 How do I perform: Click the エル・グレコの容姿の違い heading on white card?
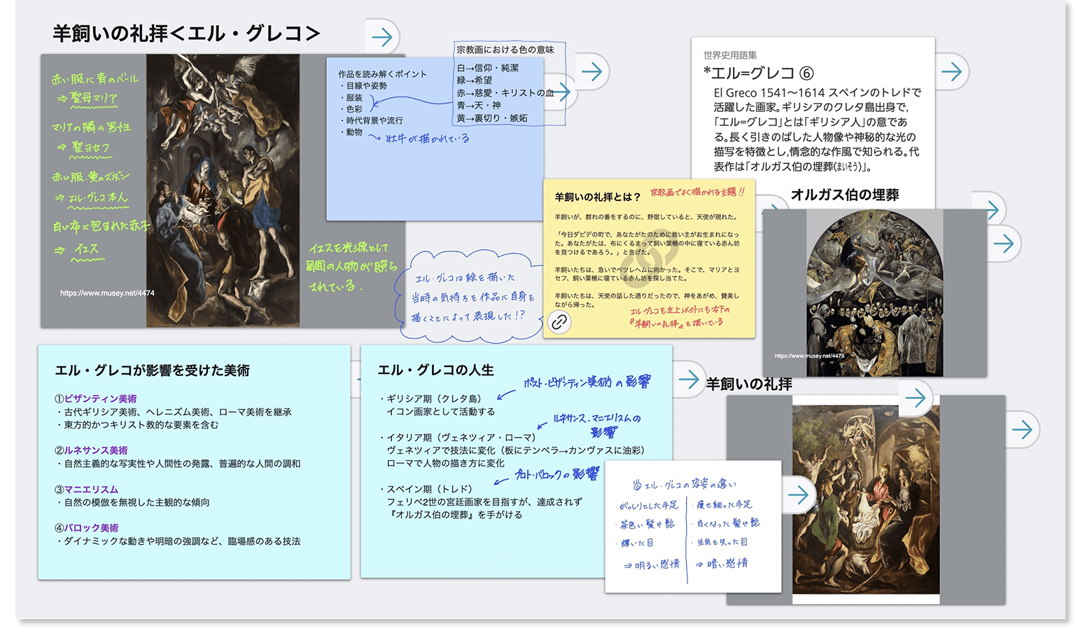(x=684, y=484)
